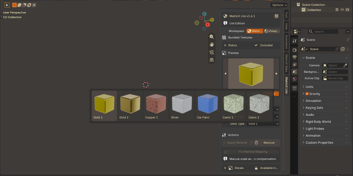Open properties editor type dropdown
This screenshot has height=176, width=353.
click(297, 31)
